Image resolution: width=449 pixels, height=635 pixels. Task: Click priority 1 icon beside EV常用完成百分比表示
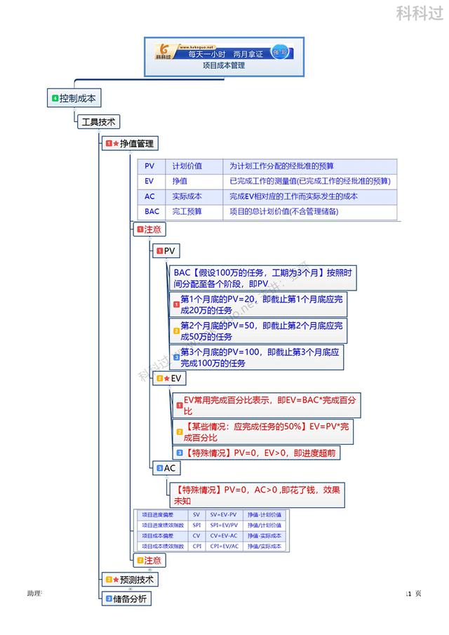coord(180,406)
